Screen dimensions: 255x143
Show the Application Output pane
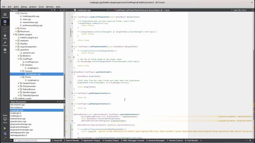90,140
